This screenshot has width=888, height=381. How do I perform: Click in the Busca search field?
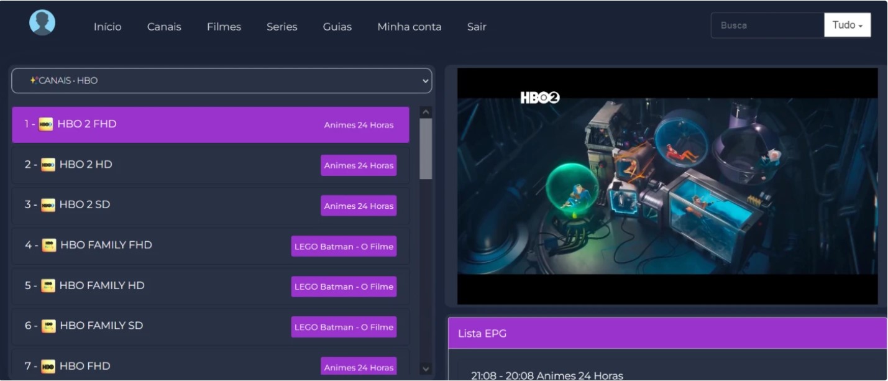pos(767,25)
